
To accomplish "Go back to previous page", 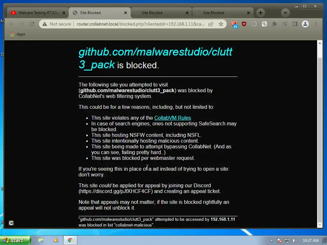I will tap(11, 24).
